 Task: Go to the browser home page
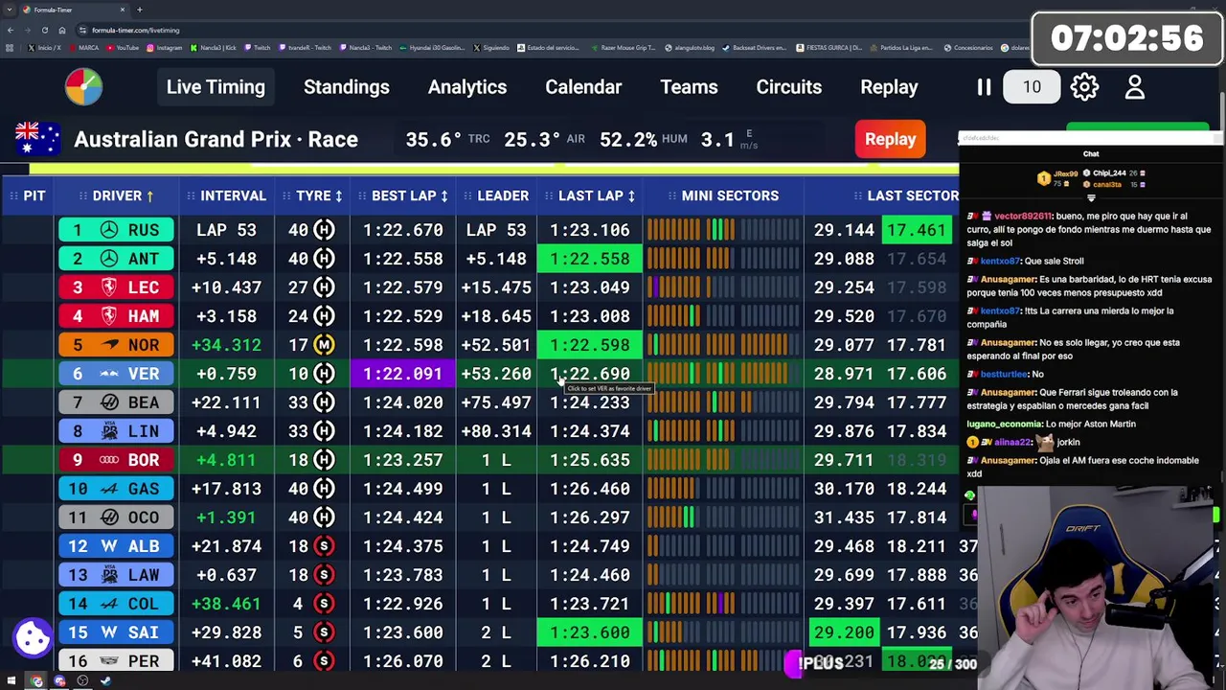tap(63, 30)
